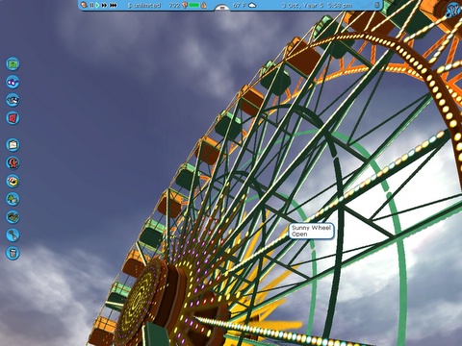The width and height of the screenshot is (462, 346).
Task: Click the green park rating bar
Action: click(194, 5)
